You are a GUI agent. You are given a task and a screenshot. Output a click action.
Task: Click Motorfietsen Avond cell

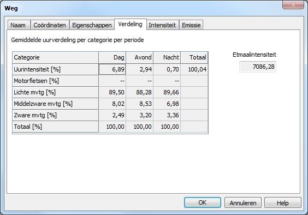tap(140, 81)
